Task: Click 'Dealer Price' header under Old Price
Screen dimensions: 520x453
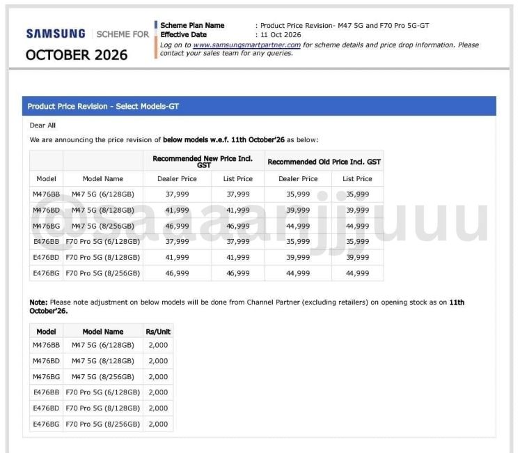Action: 298,178
